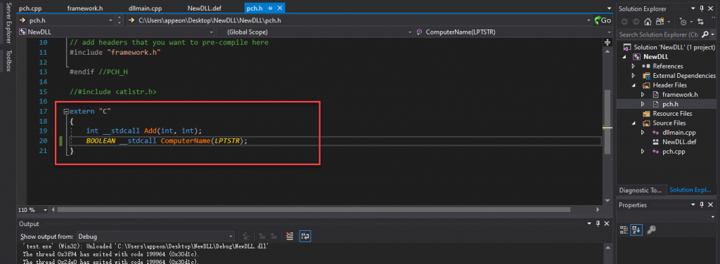Image resolution: width=720 pixels, height=264 pixels.
Task: Select NewDLL.def in Source Files
Action: [679, 142]
